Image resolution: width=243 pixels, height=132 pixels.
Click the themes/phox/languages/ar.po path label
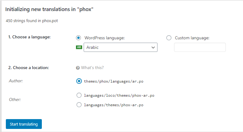pos(114,81)
